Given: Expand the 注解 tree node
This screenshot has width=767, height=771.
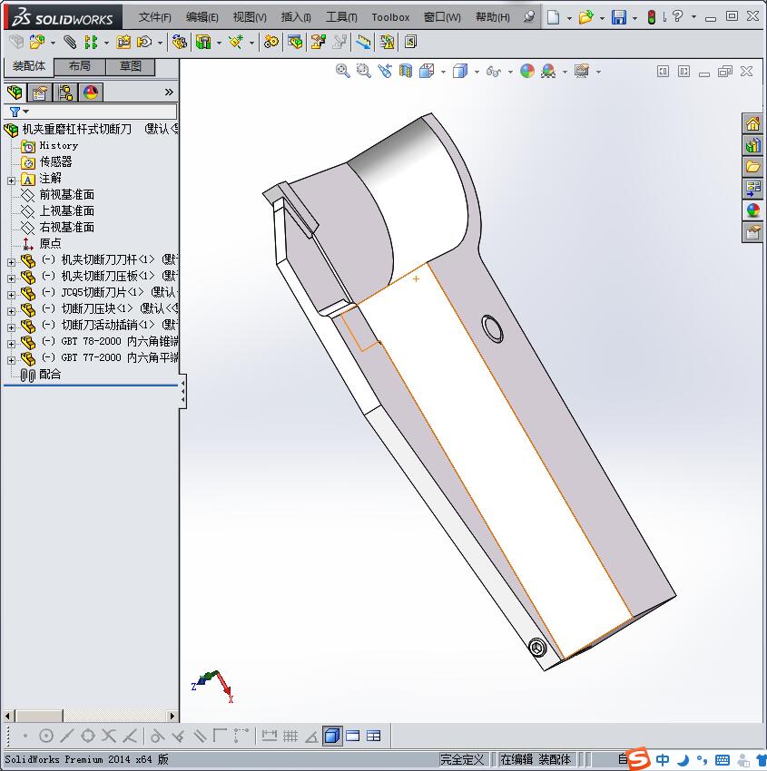Looking at the screenshot, I should pyautogui.click(x=11, y=181).
